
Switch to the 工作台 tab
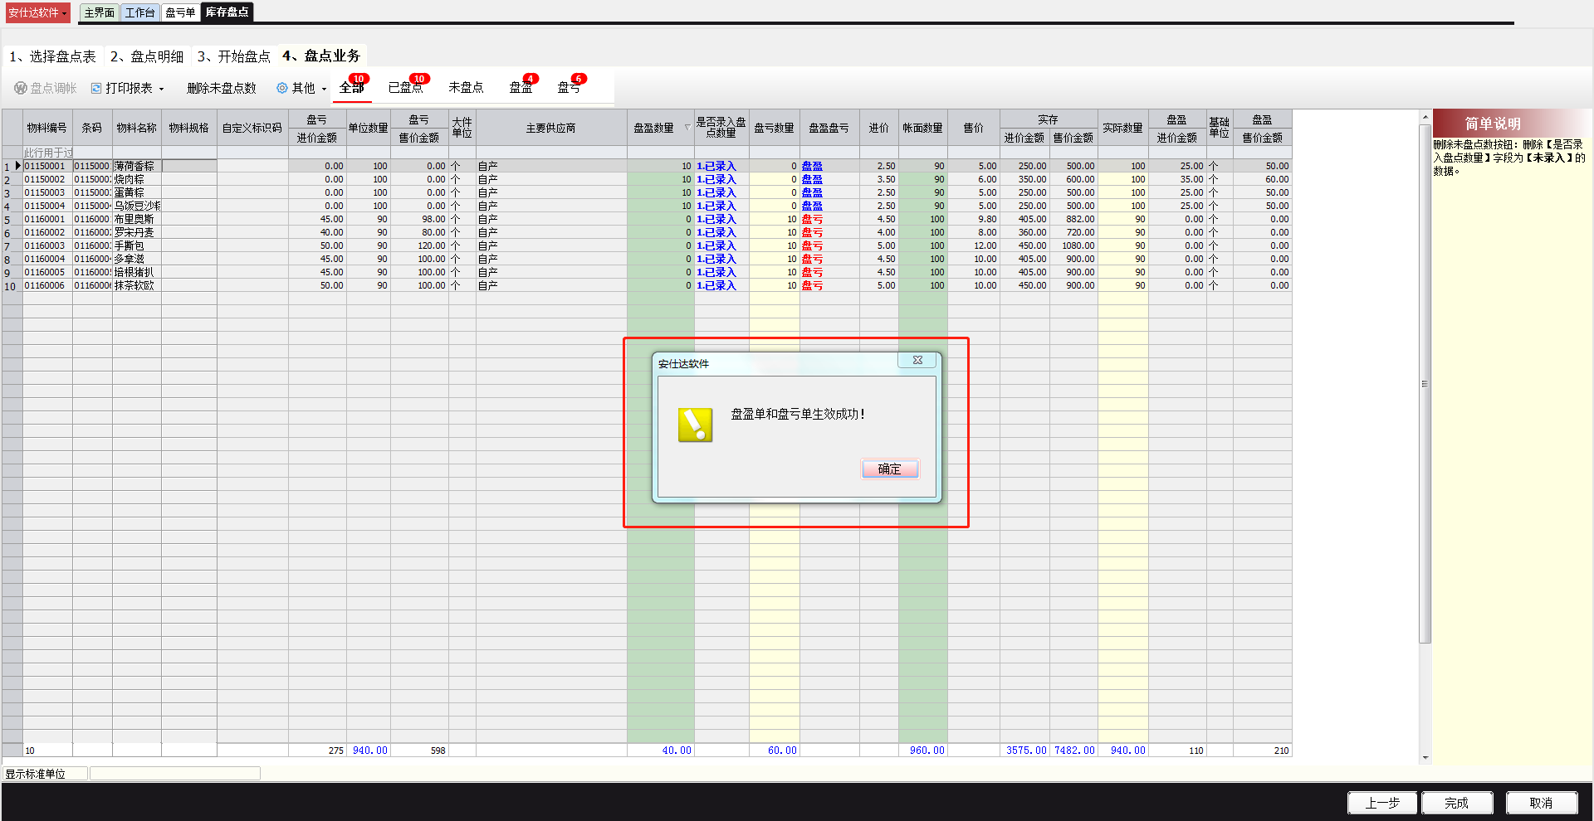pos(139,12)
